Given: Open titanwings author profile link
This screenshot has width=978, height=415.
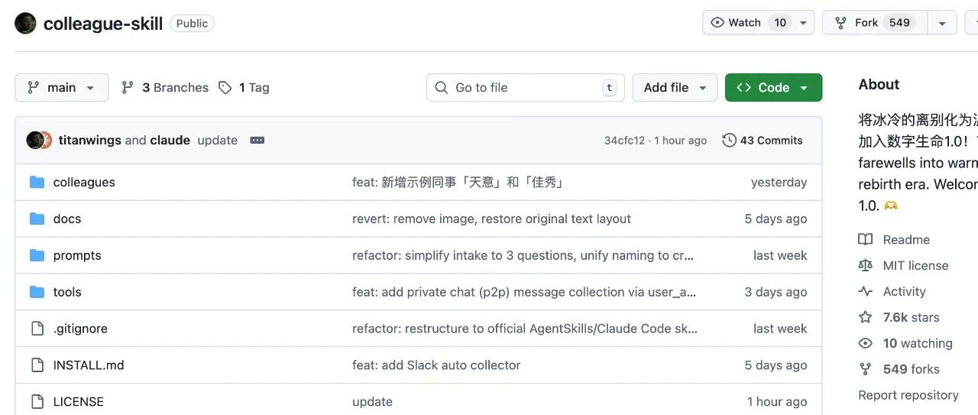Looking at the screenshot, I should click(x=90, y=140).
